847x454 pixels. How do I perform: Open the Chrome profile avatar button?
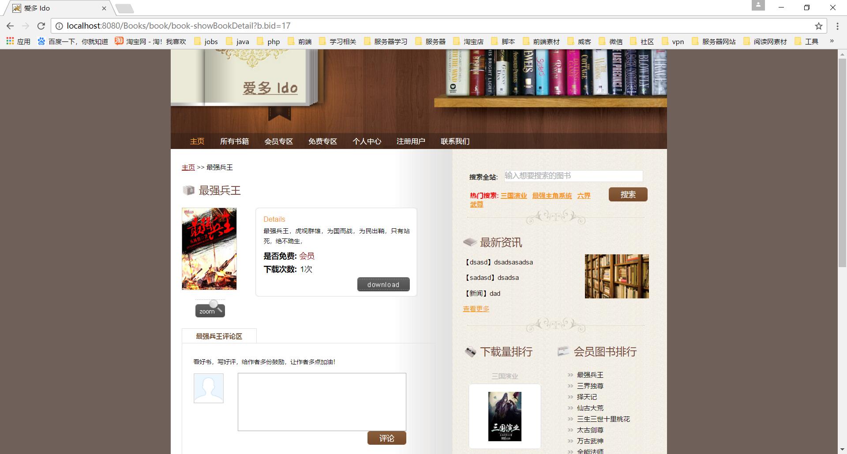coord(758,5)
